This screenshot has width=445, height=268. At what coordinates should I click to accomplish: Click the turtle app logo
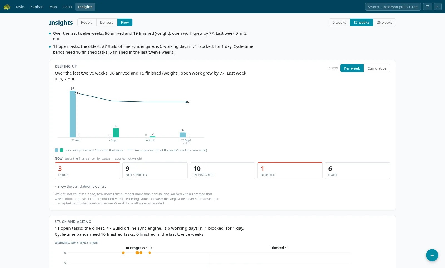tap(7, 7)
